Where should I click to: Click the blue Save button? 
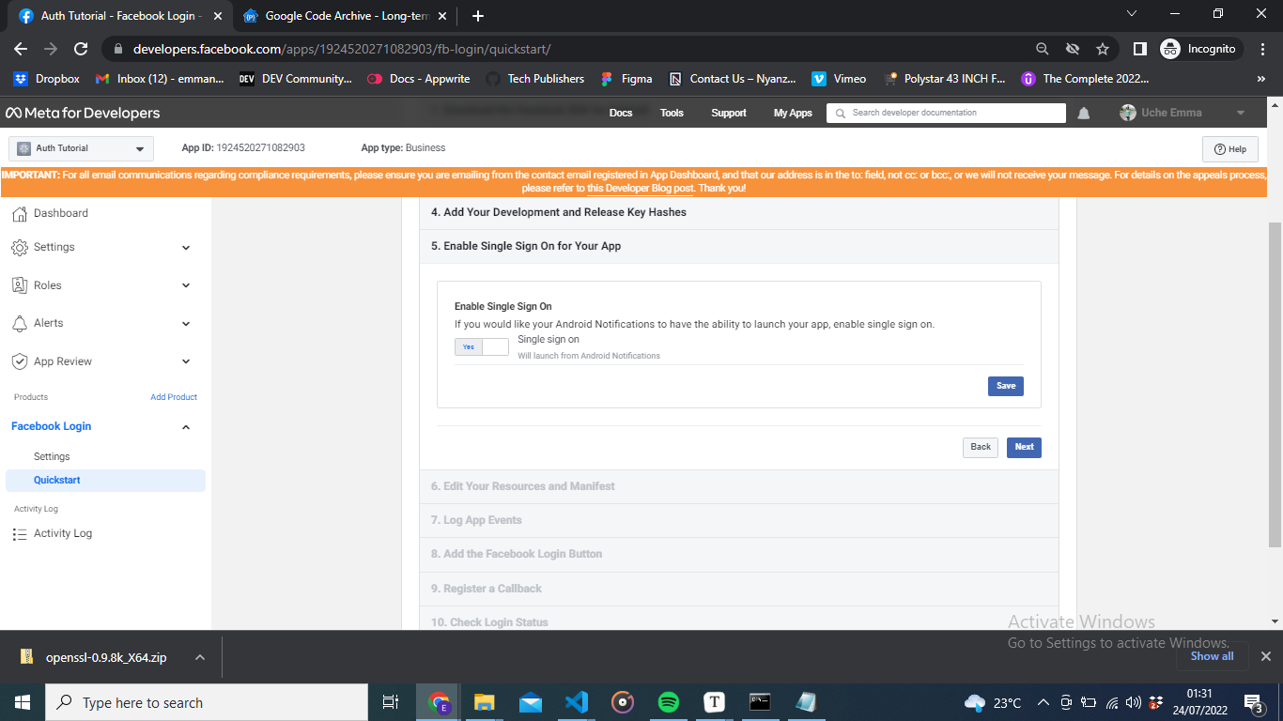[1005, 386]
